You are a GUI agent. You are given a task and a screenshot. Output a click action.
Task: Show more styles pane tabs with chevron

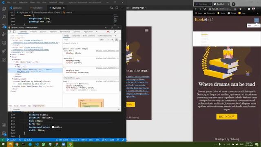coord(115,36)
